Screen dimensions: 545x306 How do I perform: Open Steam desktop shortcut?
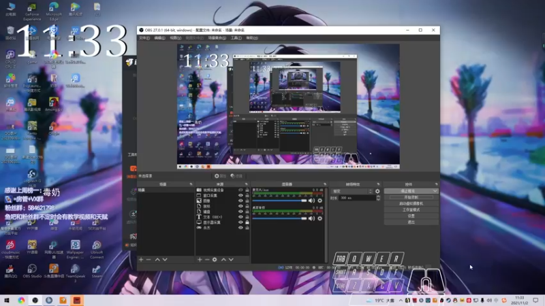[97, 271]
